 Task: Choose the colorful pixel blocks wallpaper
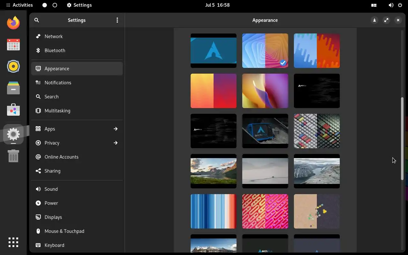point(317,131)
